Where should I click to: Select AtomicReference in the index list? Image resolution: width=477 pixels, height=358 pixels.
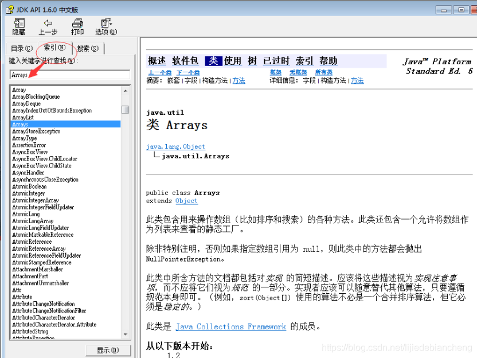[32, 242]
